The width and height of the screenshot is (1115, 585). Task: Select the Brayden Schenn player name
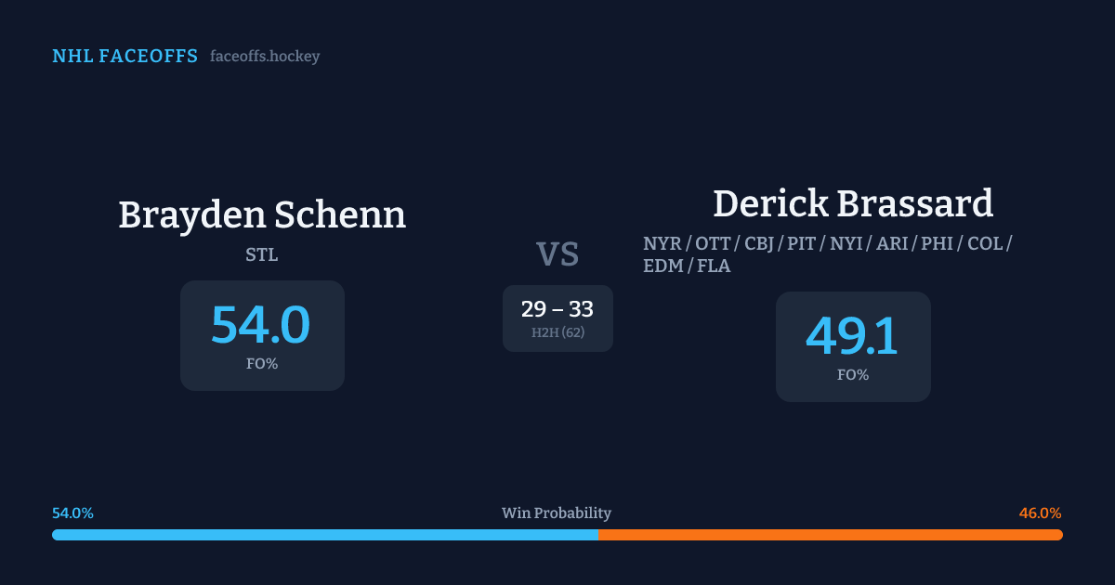262,215
